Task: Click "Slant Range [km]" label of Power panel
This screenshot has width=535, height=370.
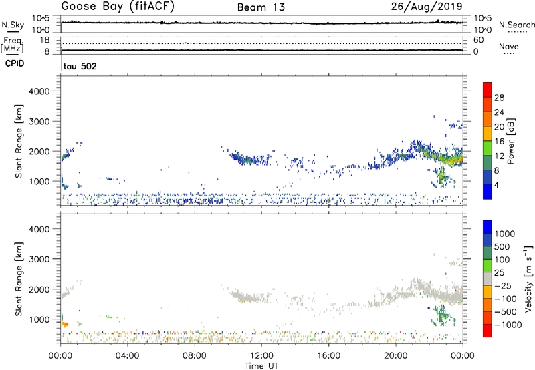Action: [x=19, y=141]
